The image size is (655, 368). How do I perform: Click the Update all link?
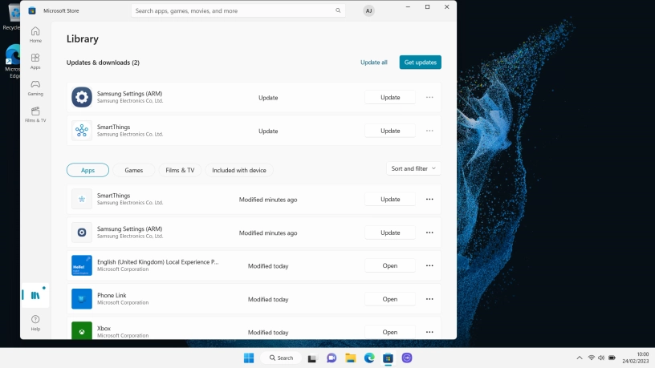coord(373,62)
